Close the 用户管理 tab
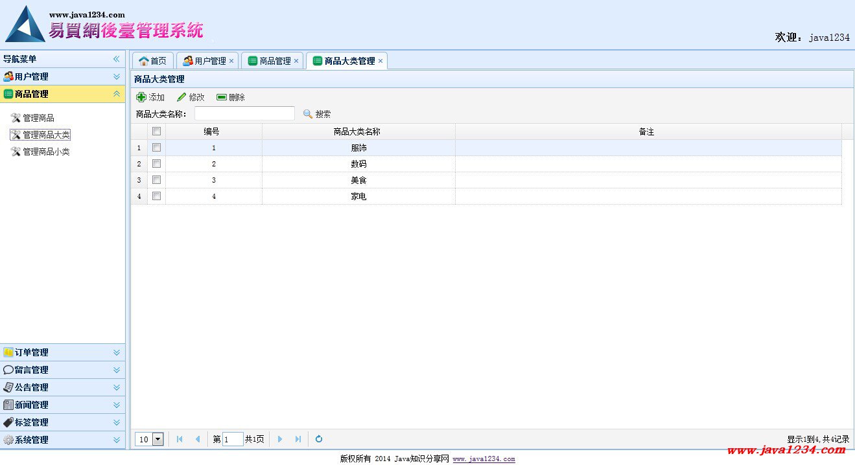The height and width of the screenshot is (465, 855). [231, 61]
